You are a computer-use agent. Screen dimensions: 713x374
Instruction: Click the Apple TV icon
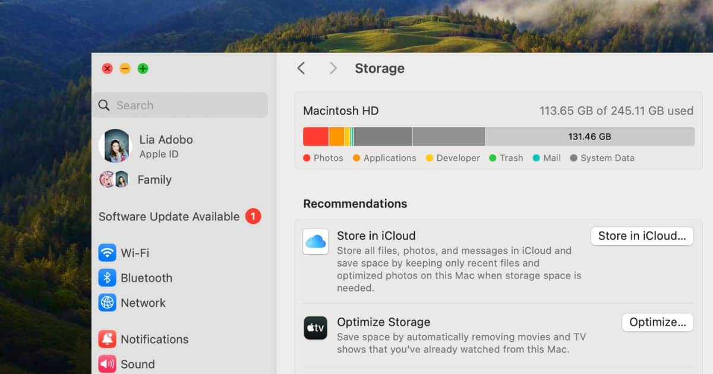(x=316, y=328)
